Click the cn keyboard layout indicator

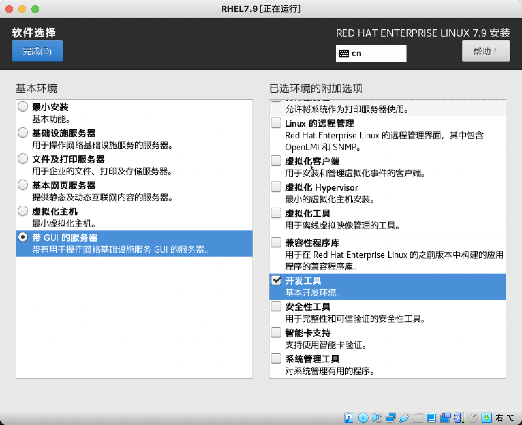371,54
